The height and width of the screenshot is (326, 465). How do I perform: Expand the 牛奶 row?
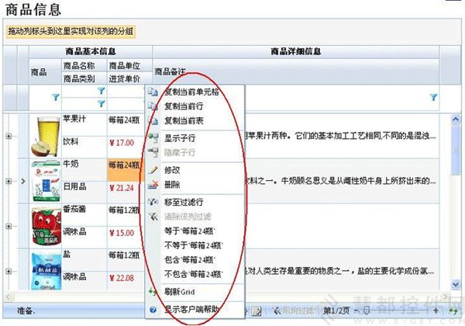point(9,182)
